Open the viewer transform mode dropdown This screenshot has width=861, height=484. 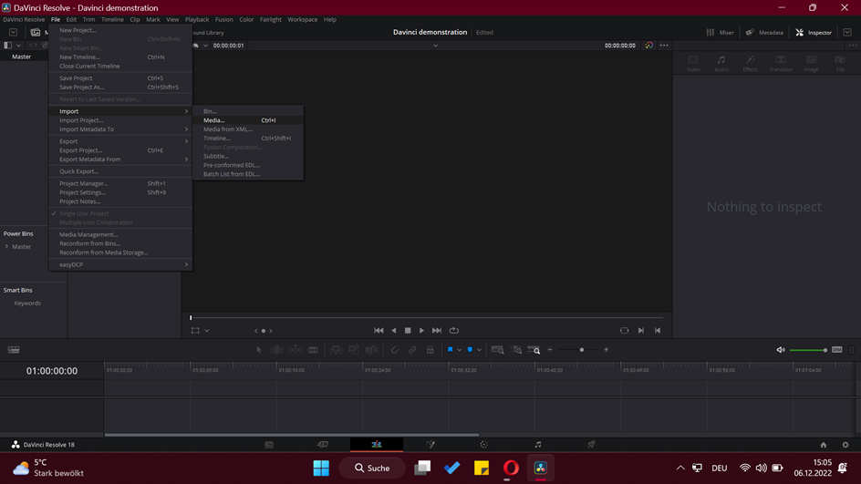(207, 331)
